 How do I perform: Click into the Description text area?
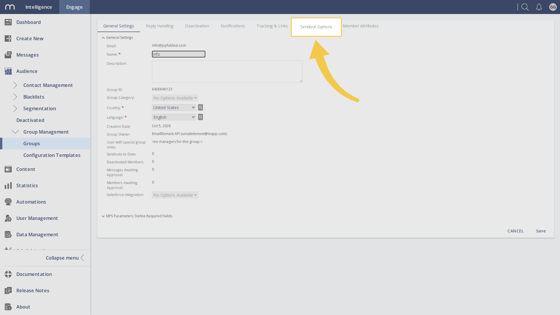pyautogui.click(x=227, y=71)
